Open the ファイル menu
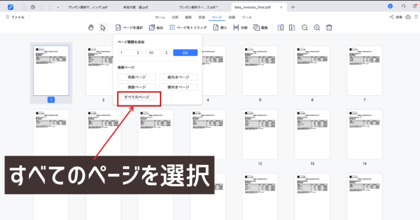The width and height of the screenshot is (420, 220). tap(15, 17)
